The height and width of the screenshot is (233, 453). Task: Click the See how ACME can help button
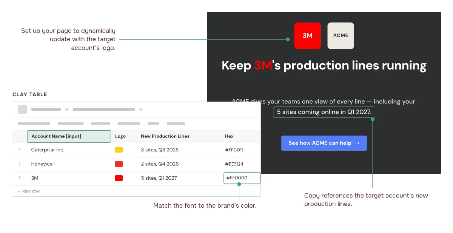coord(324,143)
